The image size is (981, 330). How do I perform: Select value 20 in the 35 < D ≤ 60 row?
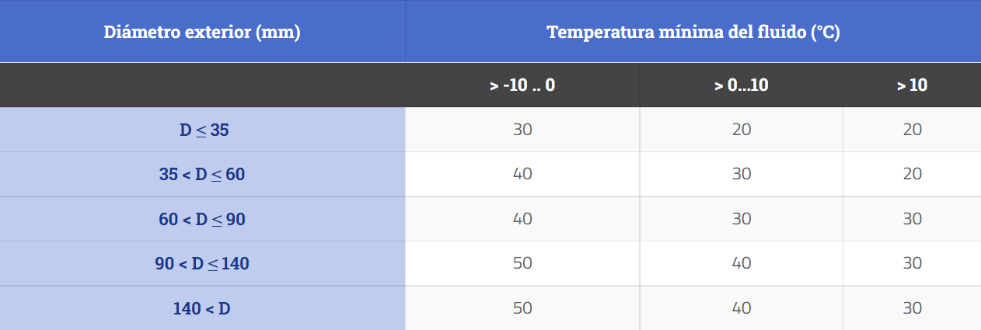pyautogui.click(x=912, y=175)
